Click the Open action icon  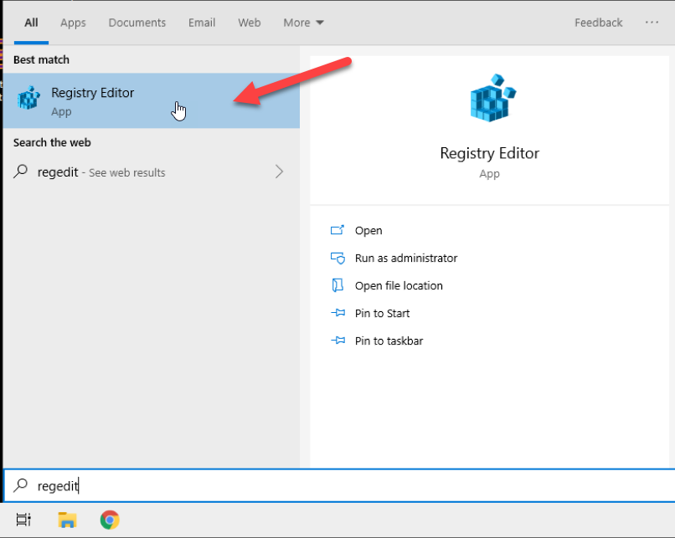(337, 230)
